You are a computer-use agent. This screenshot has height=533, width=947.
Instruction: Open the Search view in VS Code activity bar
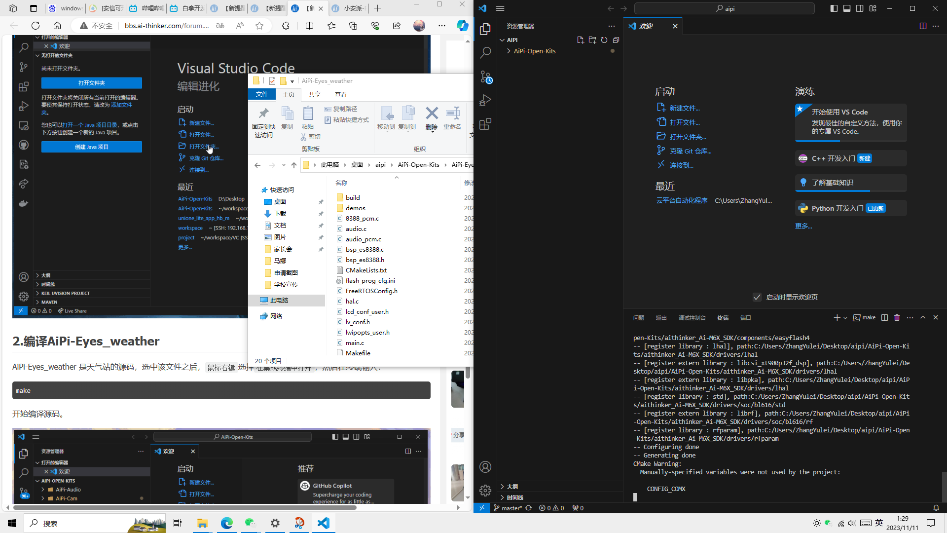[485, 52]
